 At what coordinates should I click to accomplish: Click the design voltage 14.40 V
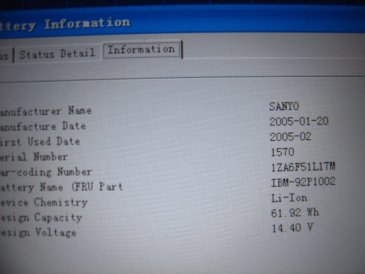pyautogui.click(x=293, y=228)
